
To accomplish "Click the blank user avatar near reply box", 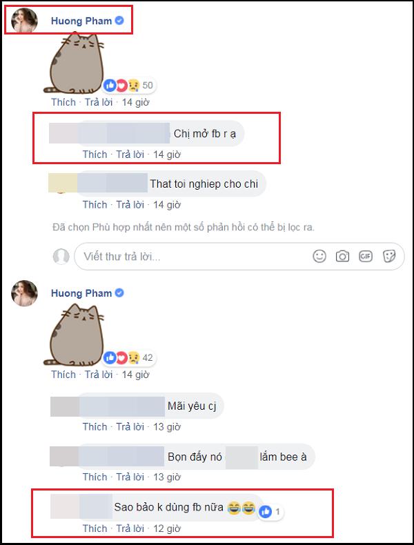I will pos(61,257).
